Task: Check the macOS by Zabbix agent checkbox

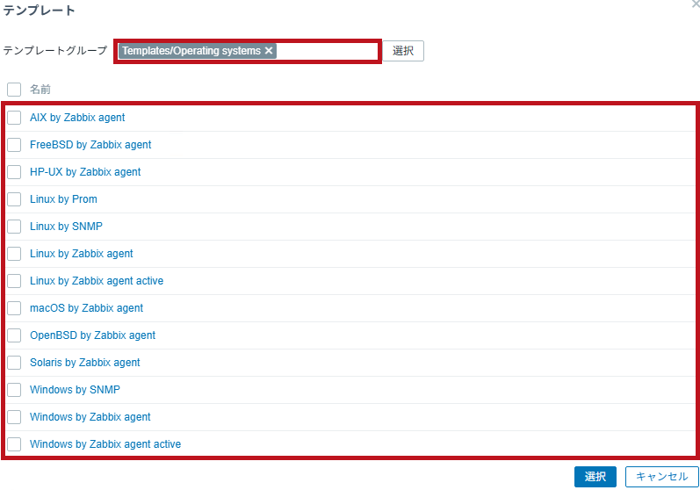Action: click(14, 308)
